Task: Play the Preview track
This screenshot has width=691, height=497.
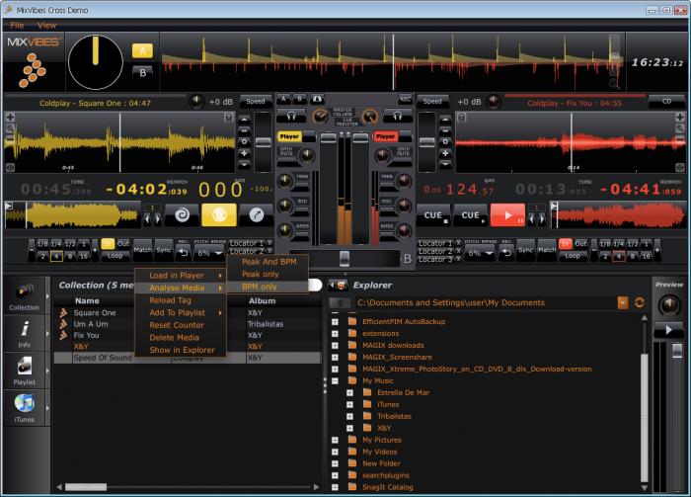Action: pyautogui.click(x=668, y=330)
